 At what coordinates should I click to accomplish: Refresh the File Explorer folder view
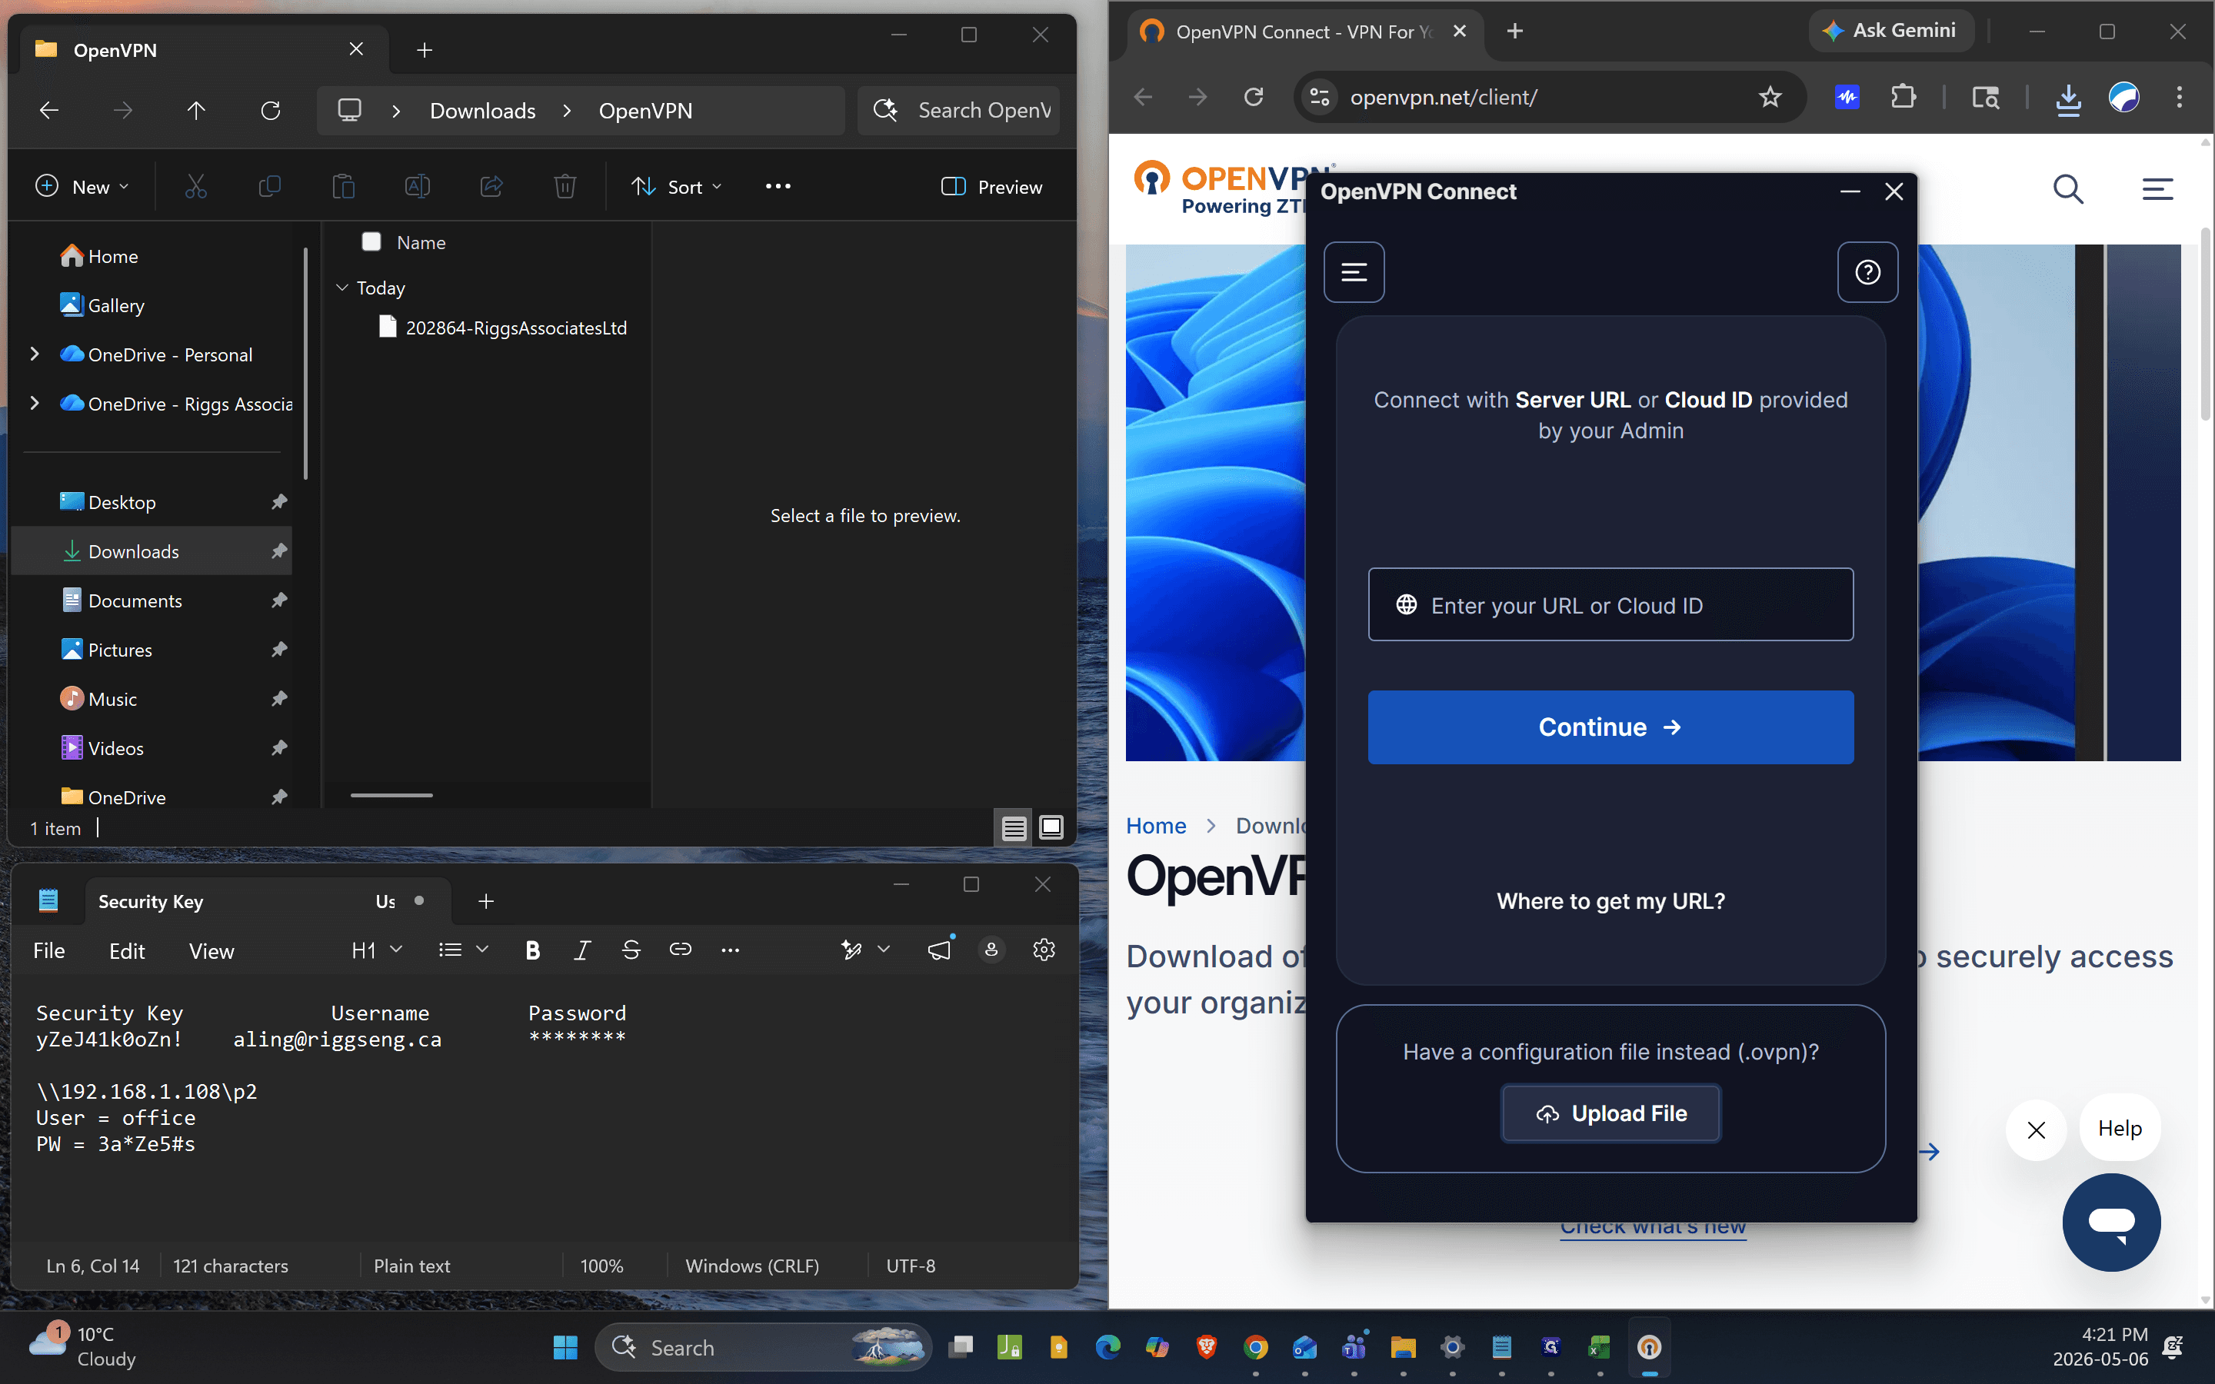click(270, 111)
